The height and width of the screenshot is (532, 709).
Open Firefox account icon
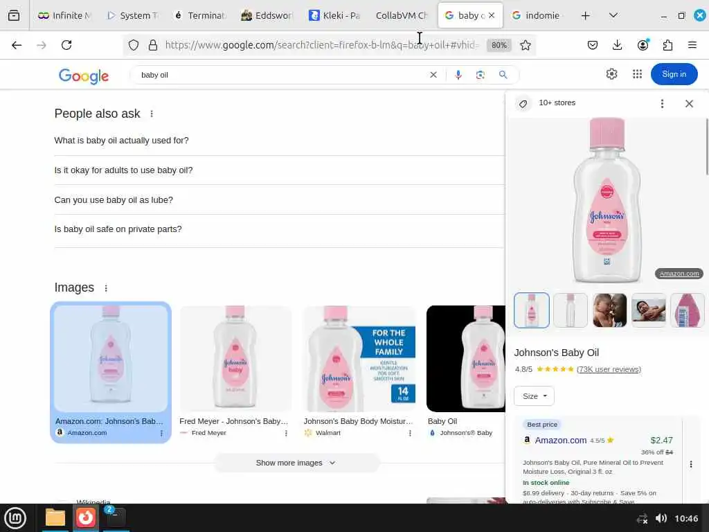643,45
